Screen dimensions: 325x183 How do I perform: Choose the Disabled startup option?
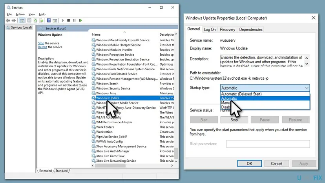pos(265,107)
